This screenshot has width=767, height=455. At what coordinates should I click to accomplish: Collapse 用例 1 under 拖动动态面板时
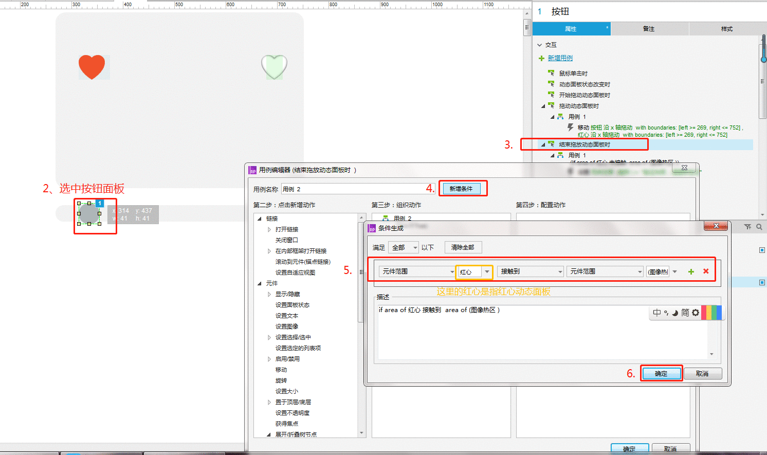point(553,117)
